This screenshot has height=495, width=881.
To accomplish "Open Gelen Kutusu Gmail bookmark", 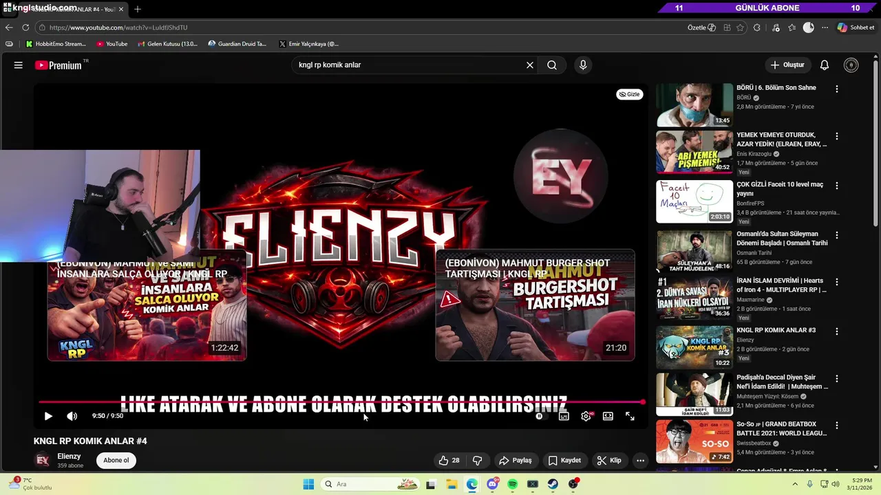I will coord(167,44).
